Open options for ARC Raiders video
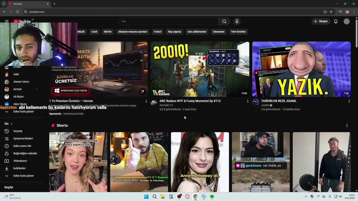 tap(248, 101)
